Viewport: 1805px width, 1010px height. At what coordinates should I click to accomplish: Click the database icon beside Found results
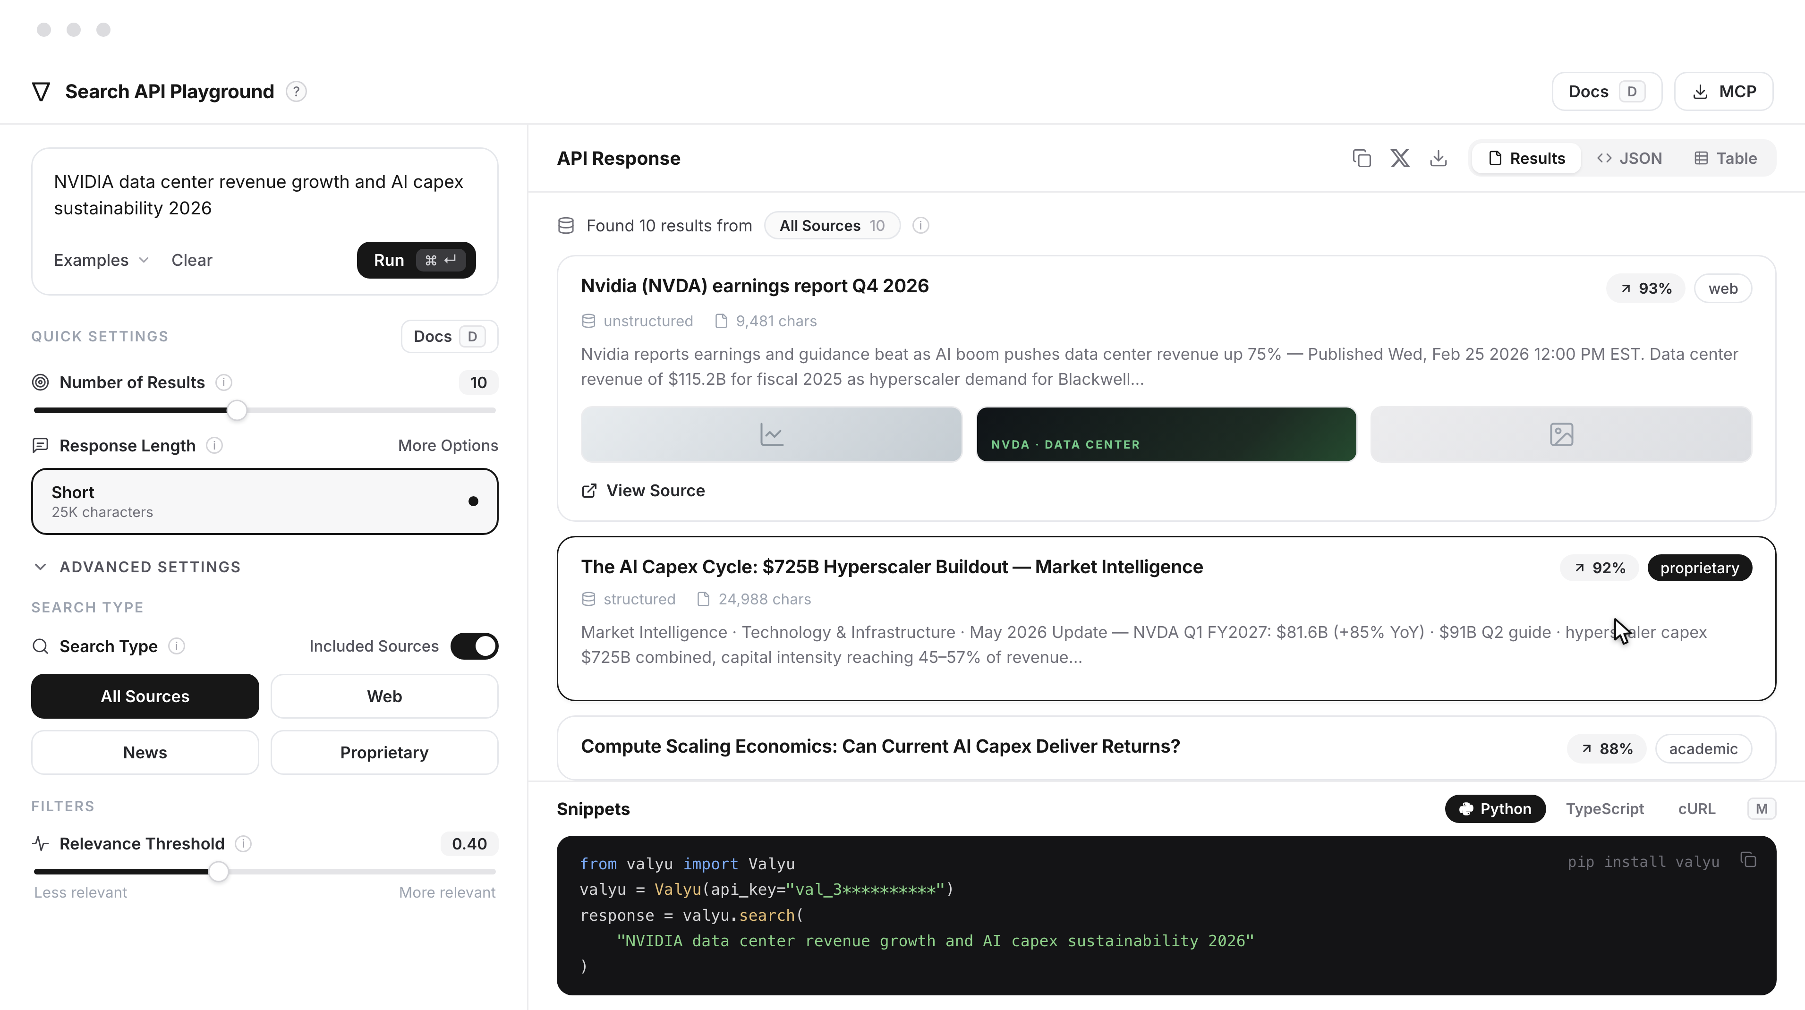click(566, 226)
